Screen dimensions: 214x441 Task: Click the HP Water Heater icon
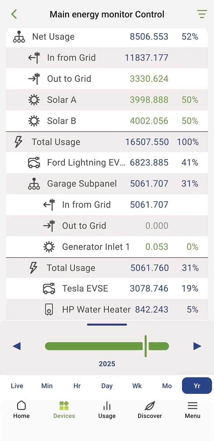(49, 309)
